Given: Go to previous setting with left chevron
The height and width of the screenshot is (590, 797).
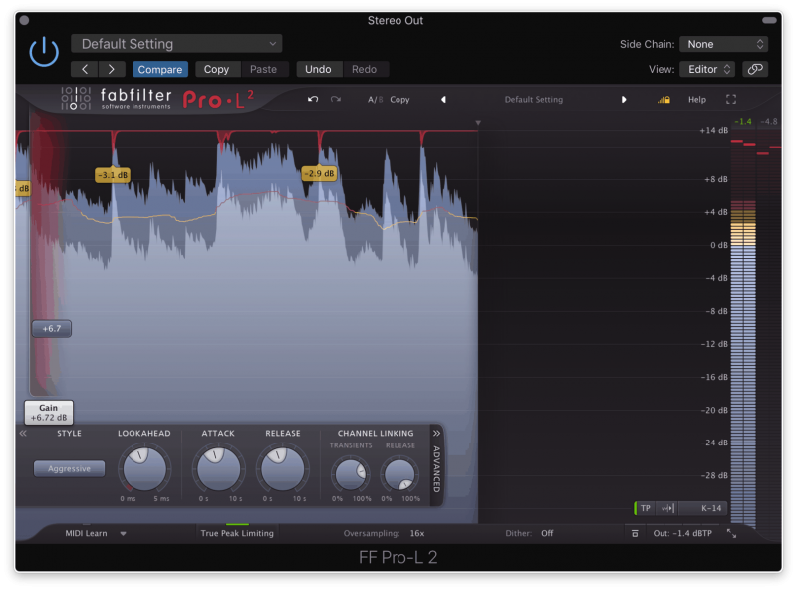Looking at the screenshot, I should [85, 69].
